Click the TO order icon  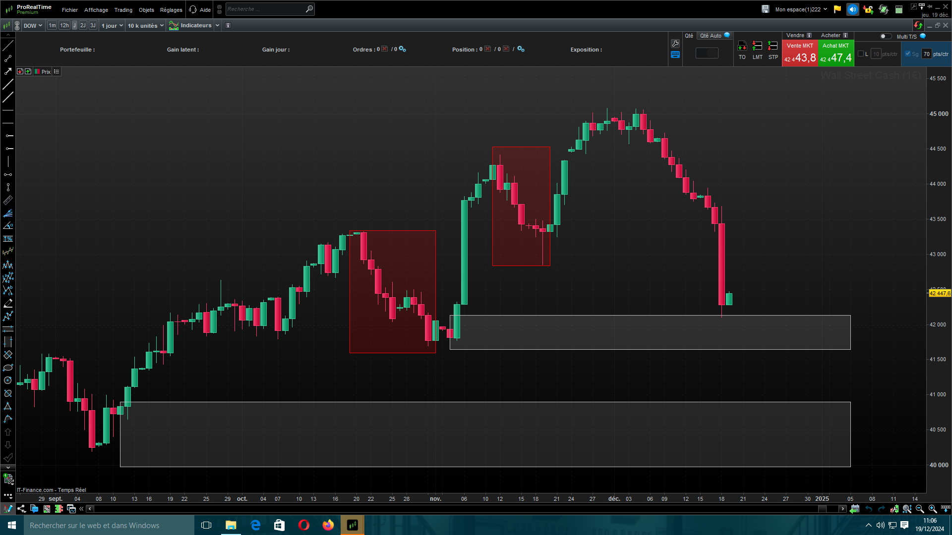(742, 46)
